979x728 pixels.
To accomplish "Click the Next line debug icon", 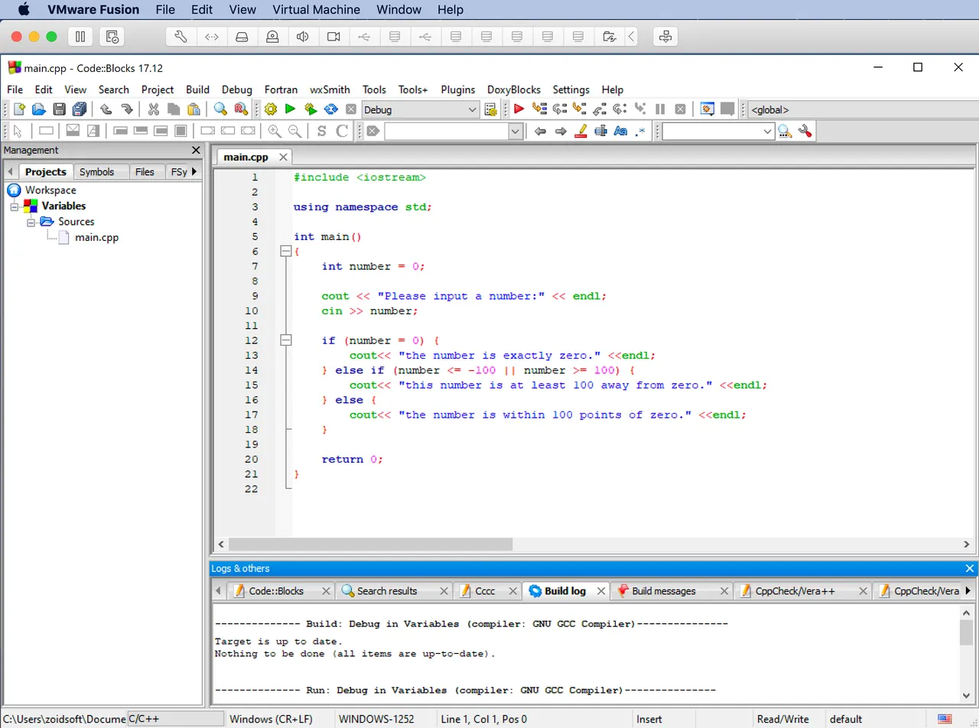I will (560, 109).
